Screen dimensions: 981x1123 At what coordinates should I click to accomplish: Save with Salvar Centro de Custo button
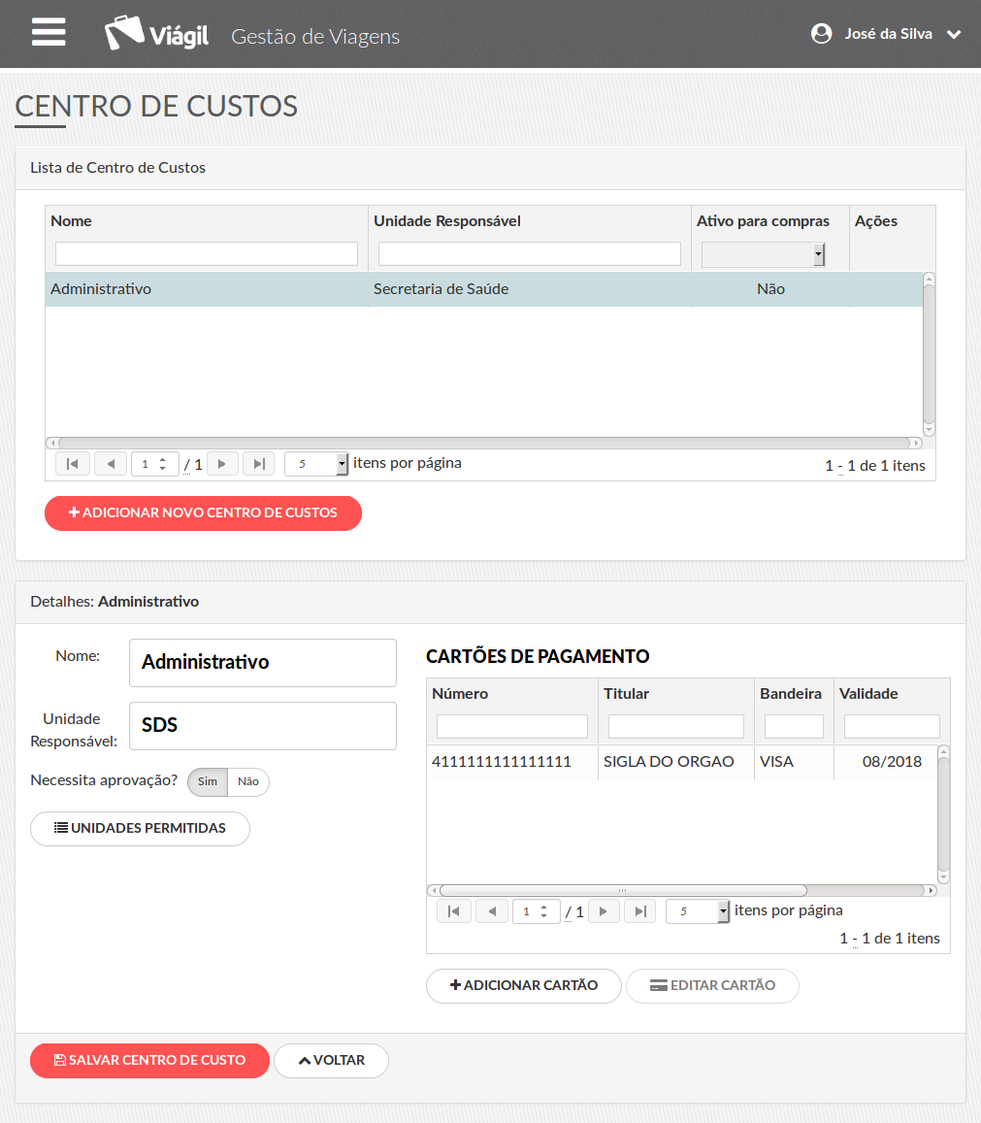(x=149, y=1060)
